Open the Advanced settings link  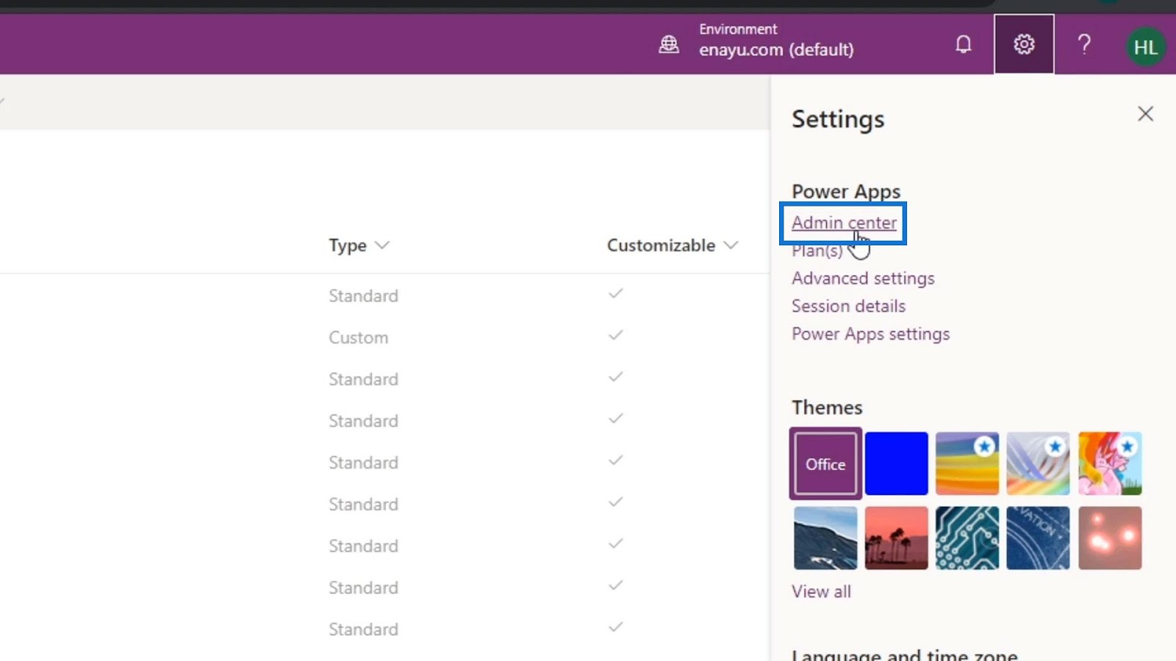point(863,278)
